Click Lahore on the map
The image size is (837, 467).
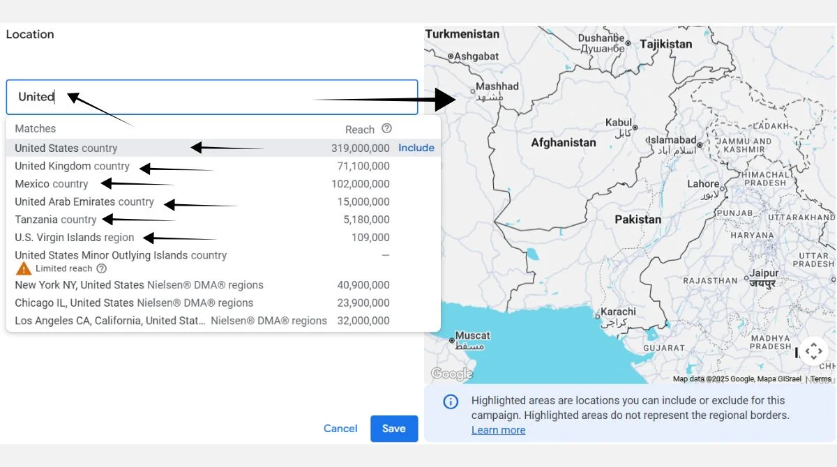[x=703, y=184]
